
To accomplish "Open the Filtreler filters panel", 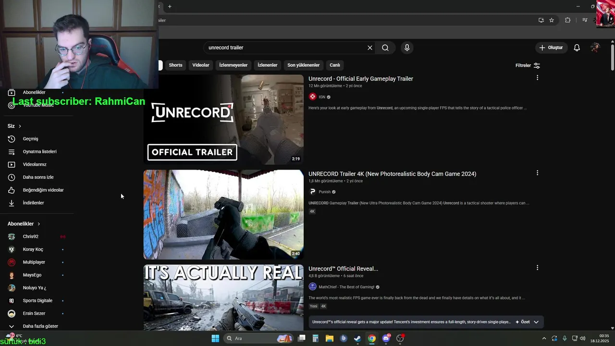I will point(528,65).
